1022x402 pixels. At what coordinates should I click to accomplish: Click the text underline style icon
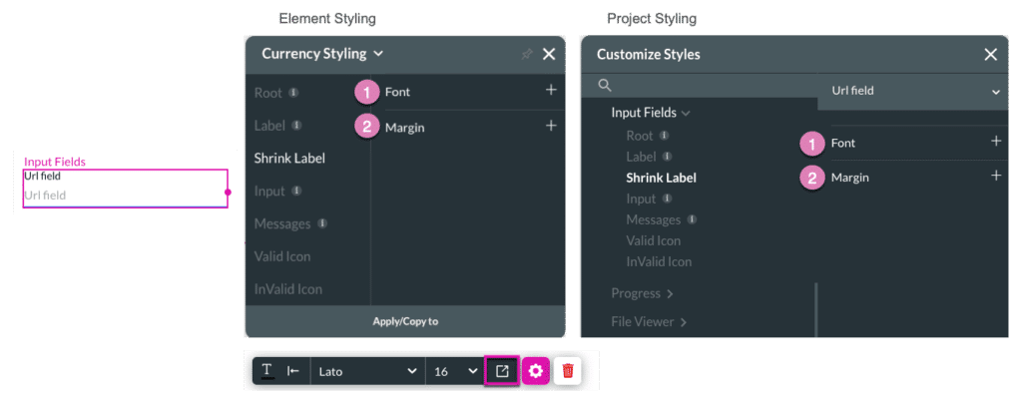(x=267, y=371)
